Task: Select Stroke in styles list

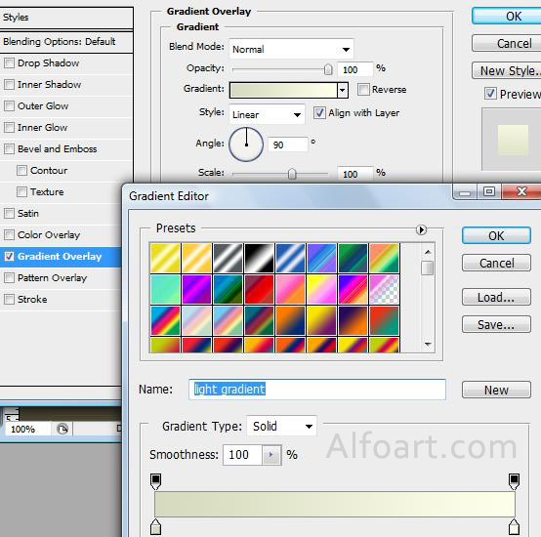Action: [32, 300]
